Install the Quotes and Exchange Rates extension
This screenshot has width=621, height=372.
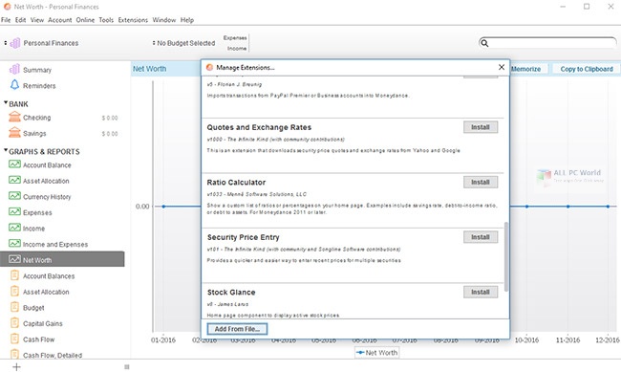tap(481, 127)
